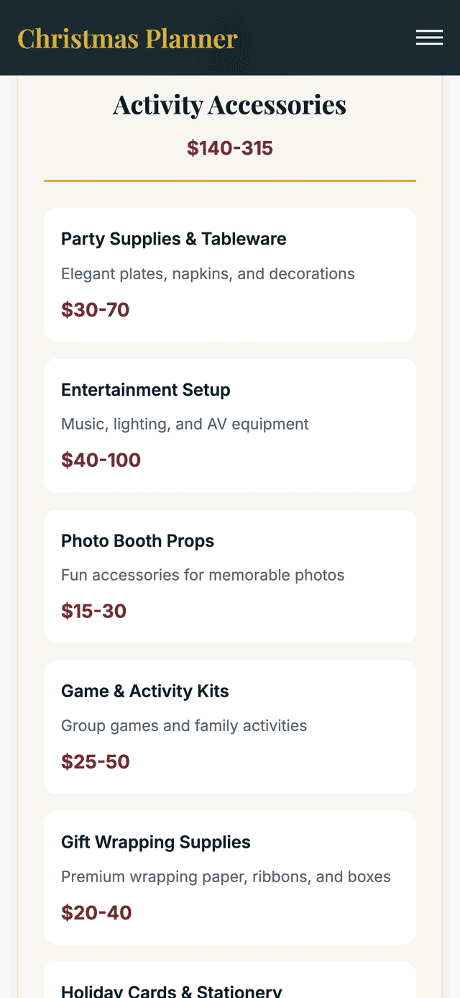Select the Party Supplies & Tableware card
Image resolution: width=460 pixels, height=998 pixels.
coord(230,273)
